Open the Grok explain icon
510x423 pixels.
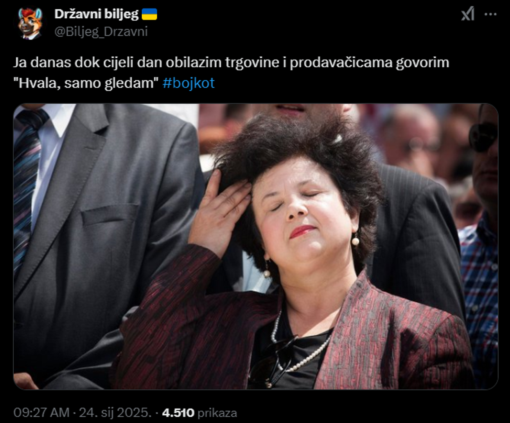click(x=467, y=14)
